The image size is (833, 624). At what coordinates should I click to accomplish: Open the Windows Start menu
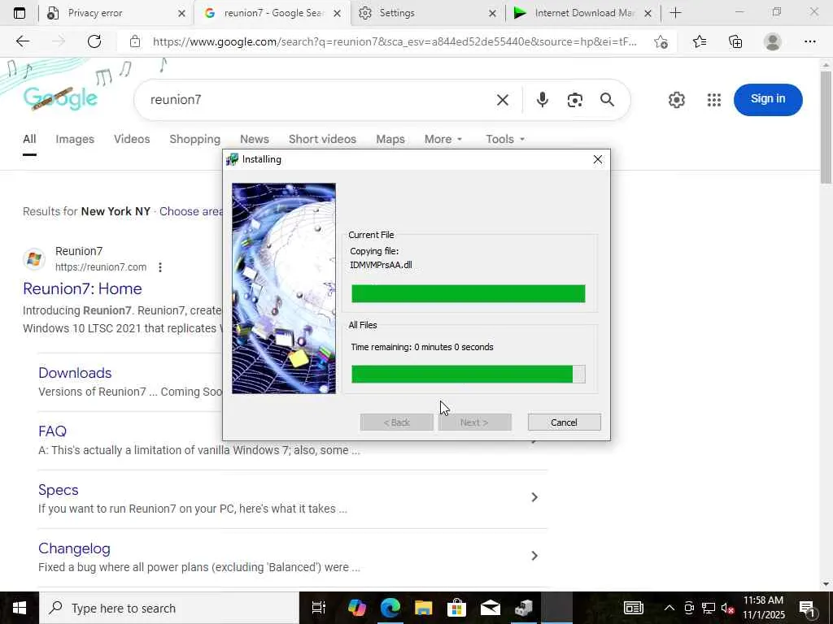point(20,608)
